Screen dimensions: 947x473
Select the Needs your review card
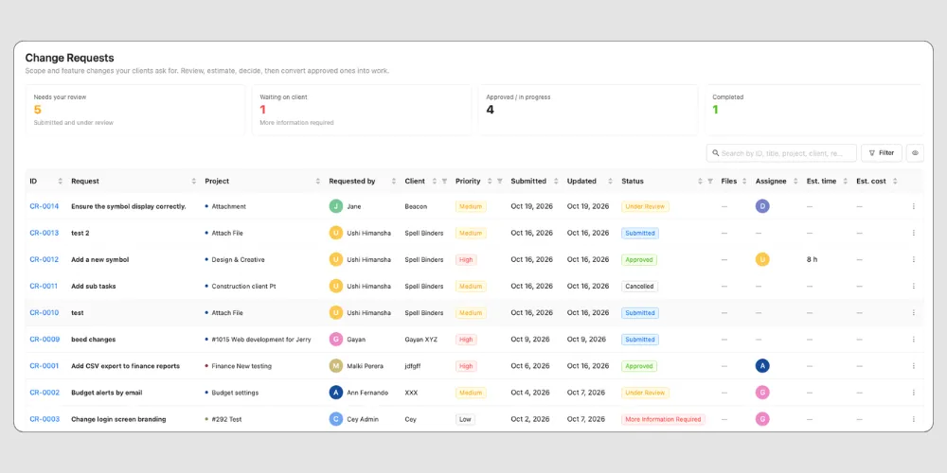pos(135,110)
